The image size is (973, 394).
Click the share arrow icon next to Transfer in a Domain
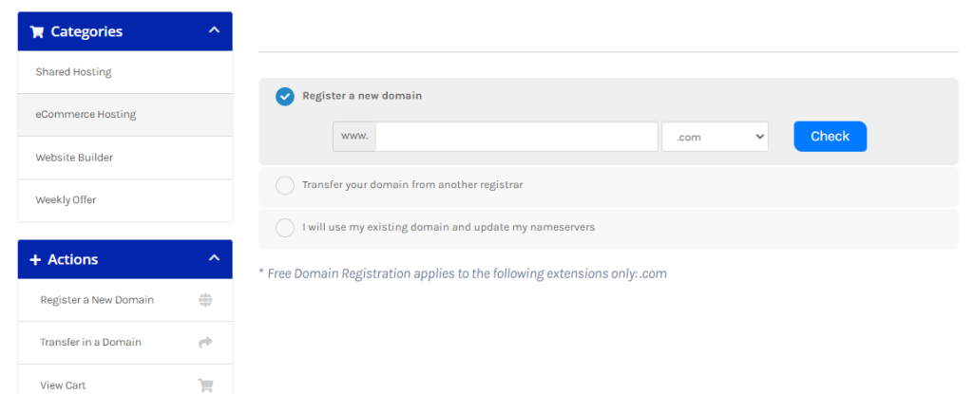point(205,342)
